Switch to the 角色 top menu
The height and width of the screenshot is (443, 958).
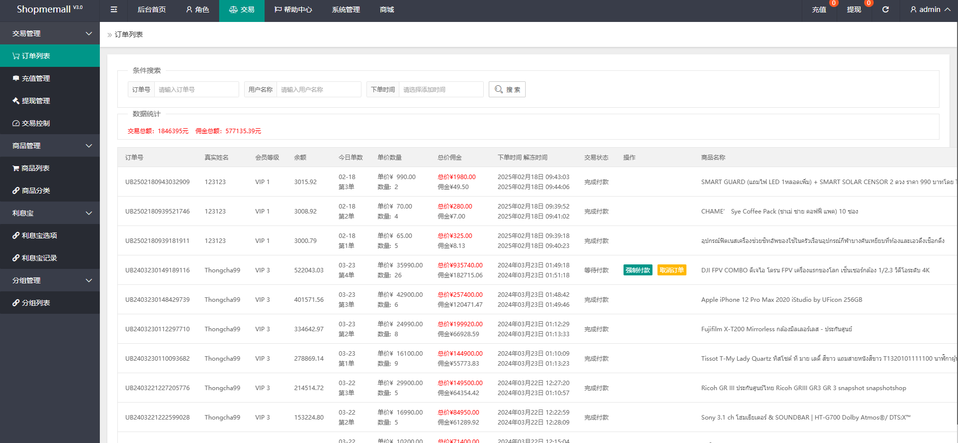click(197, 9)
